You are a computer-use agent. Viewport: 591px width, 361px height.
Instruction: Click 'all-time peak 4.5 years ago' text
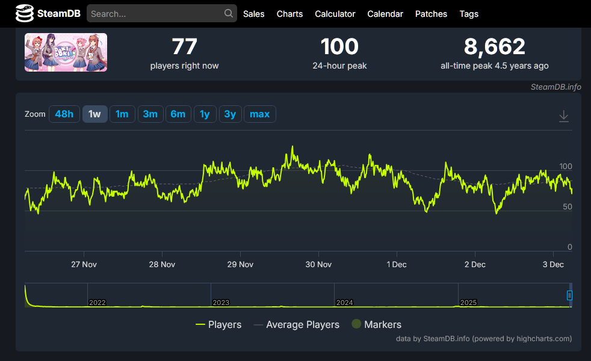coord(495,66)
